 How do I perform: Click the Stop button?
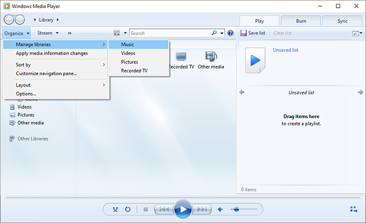coord(146,210)
